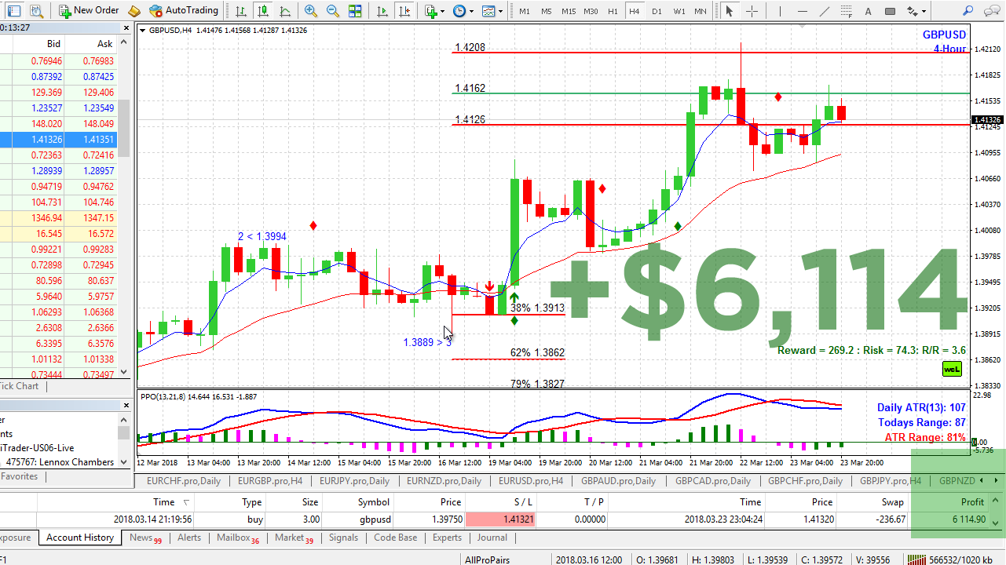The width and height of the screenshot is (1006, 565).
Task: Select the text label tool
Action: point(868,11)
